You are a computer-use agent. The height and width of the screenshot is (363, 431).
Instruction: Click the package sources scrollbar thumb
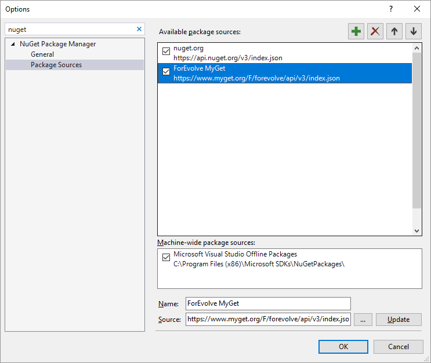416,131
